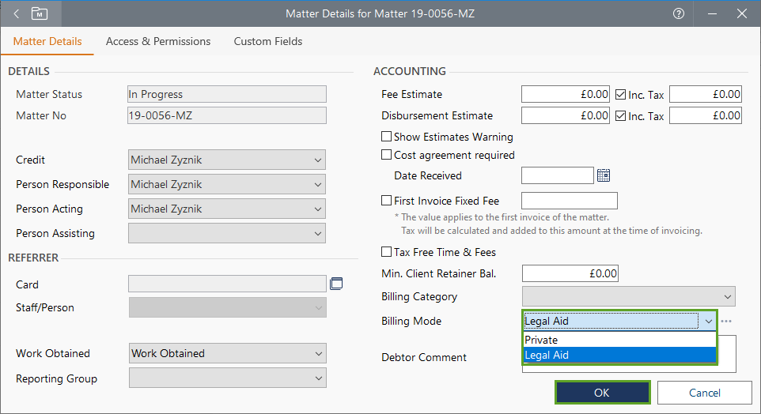This screenshot has width=761, height=414.
Task: Click the ellipsis next to Billing Mode
Action: click(726, 322)
